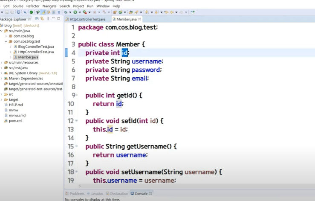Viewport: 315px width, 201px height.
Task: Switch to the Declaration tab
Action: click(x=117, y=194)
